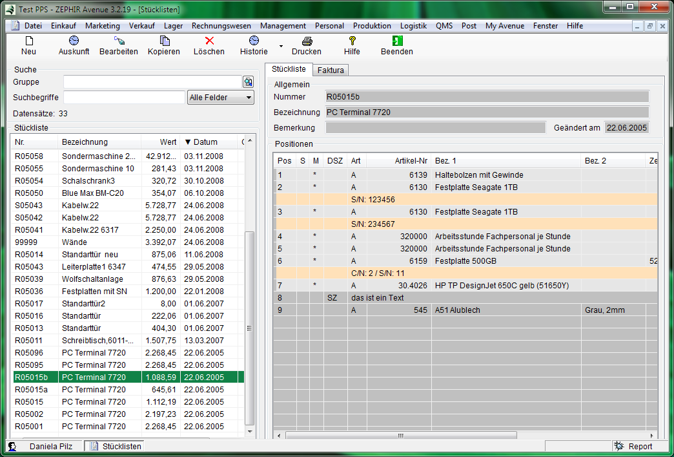Open Auskunft from the toolbar

coord(74,41)
